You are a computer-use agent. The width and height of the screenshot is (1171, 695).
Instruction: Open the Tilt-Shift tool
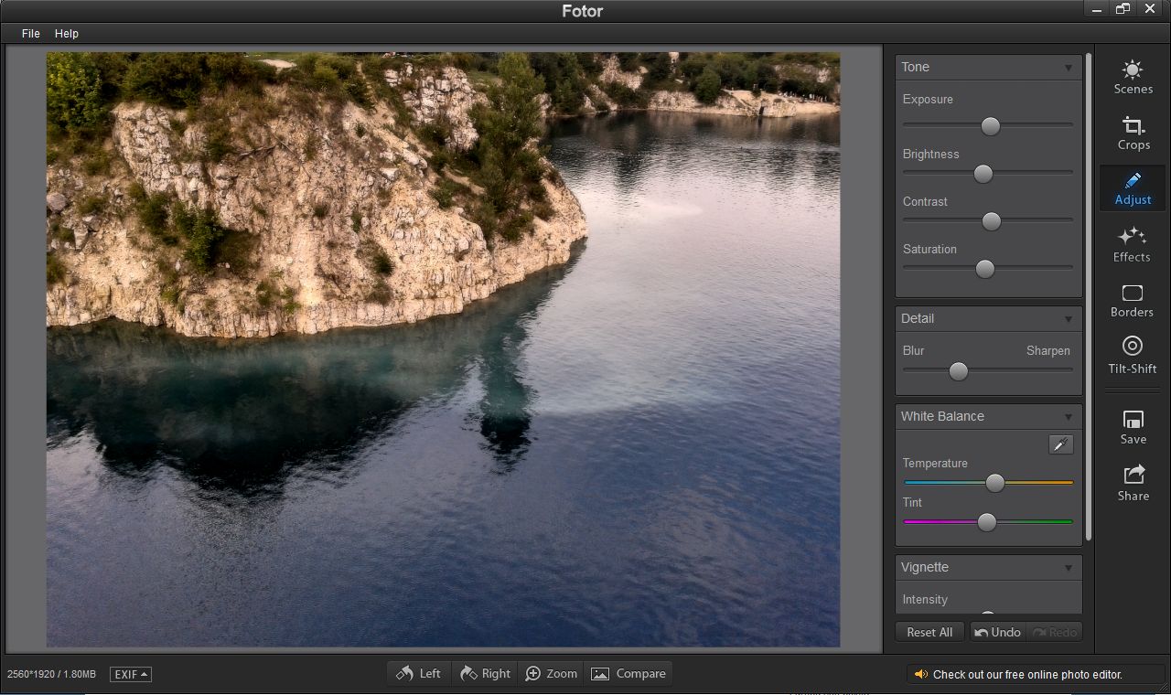tap(1133, 356)
